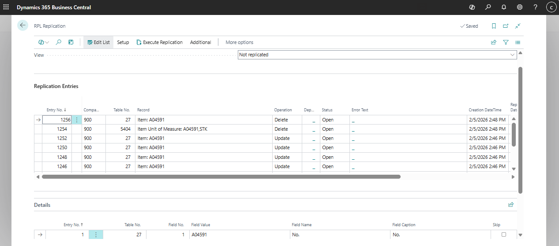The image size is (559, 246).
Task: Open the settings gear
Action: 520,7
